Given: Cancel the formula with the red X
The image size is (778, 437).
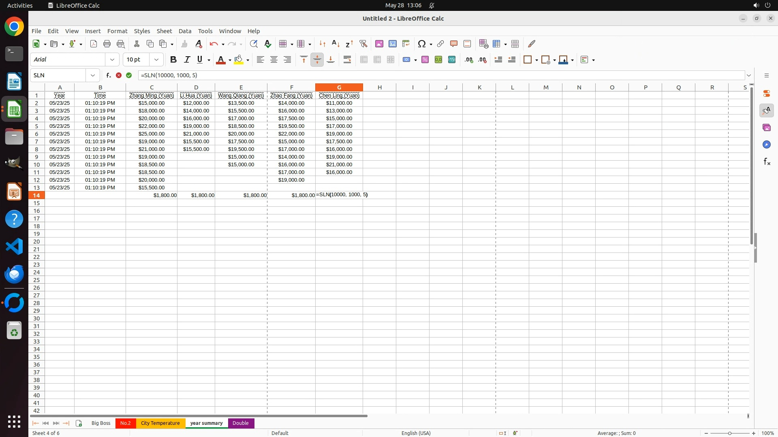Looking at the screenshot, I should pos(119,75).
